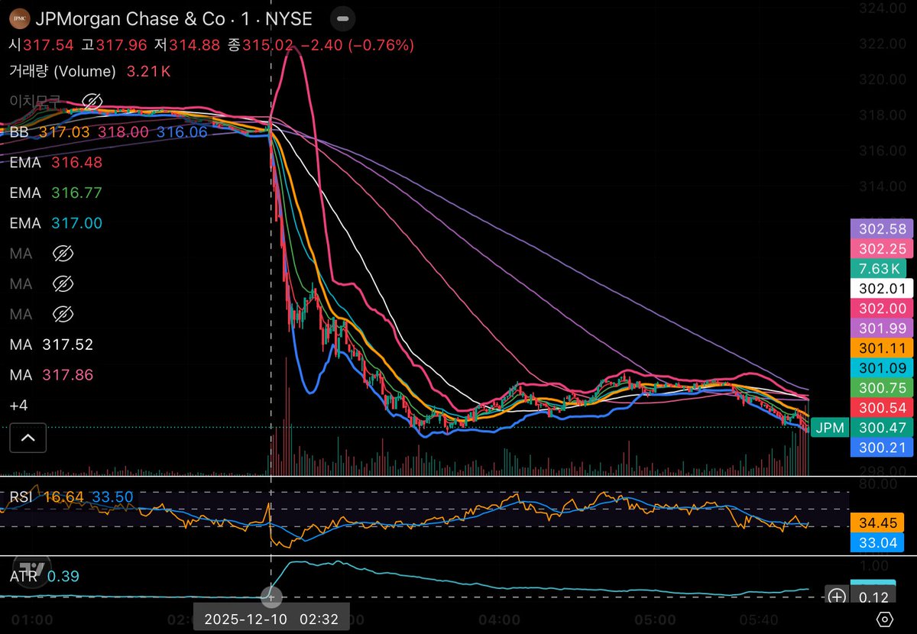917x634 pixels.
Task: Expand the +4 additional indicators
Action: (x=18, y=405)
